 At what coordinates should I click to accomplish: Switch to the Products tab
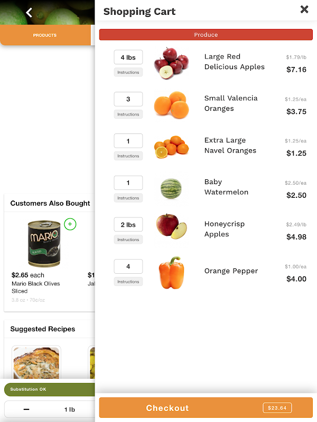pyautogui.click(x=45, y=35)
